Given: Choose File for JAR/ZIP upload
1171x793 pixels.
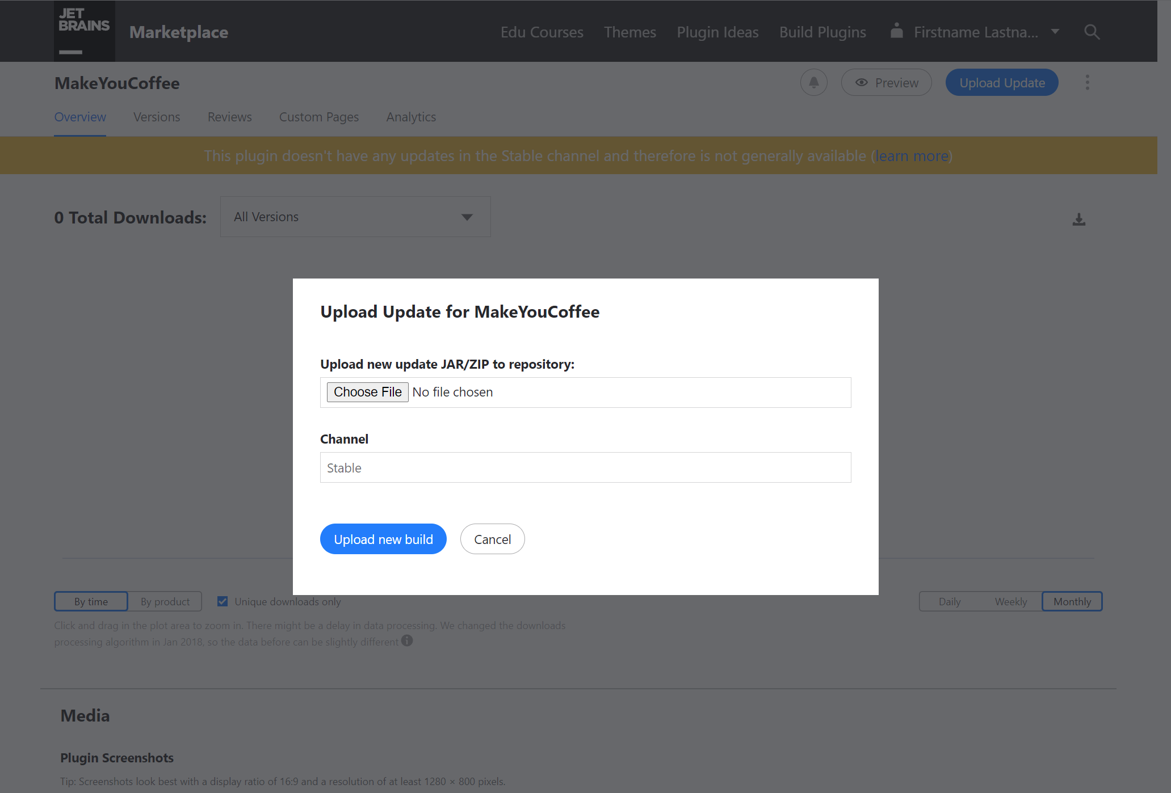Looking at the screenshot, I should click(367, 392).
